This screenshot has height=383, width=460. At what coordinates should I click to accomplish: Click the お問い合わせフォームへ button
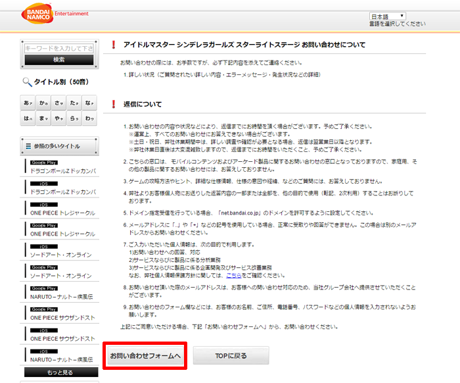(145, 355)
